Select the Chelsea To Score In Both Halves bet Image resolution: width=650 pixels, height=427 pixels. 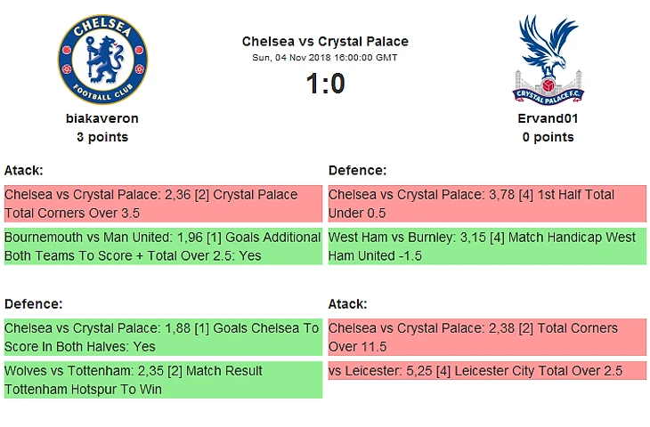[x=163, y=337]
